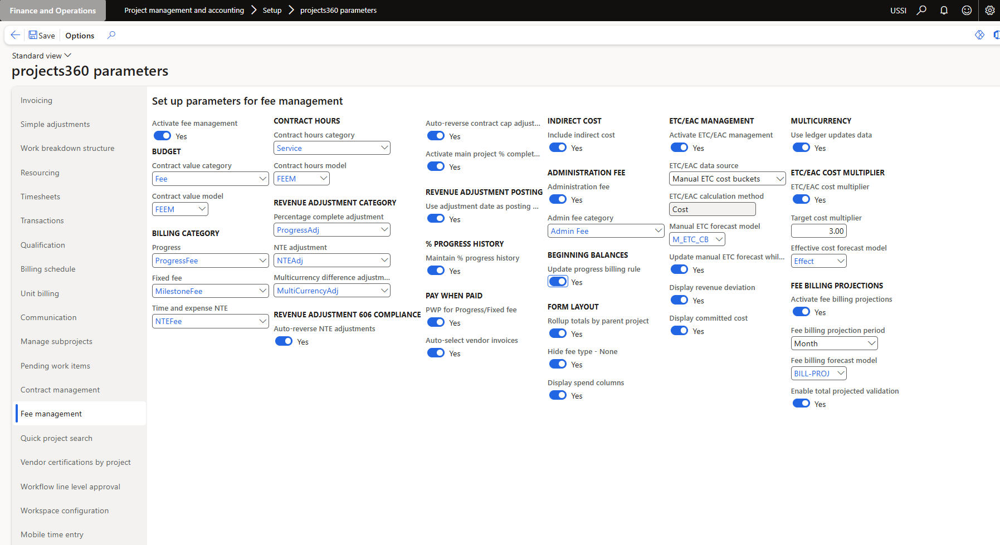Turn off Display committed cost toggle
This screenshot has width=1000, height=545.
pyautogui.click(x=679, y=331)
